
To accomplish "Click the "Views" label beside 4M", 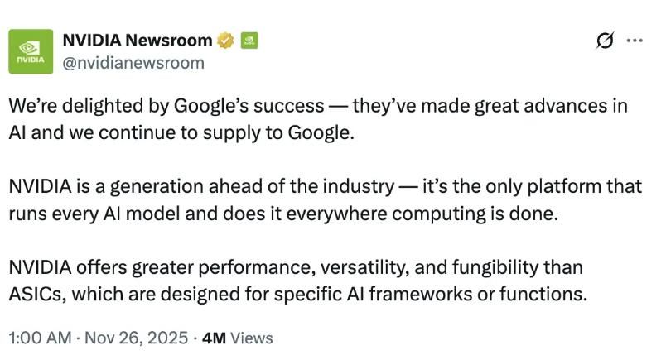I will click(251, 338).
